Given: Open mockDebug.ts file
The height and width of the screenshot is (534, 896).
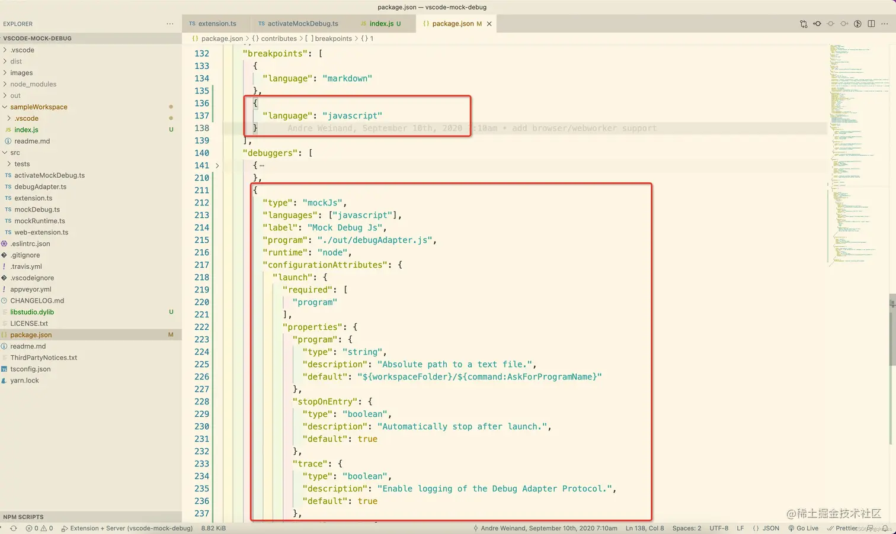Looking at the screenshot, I should point(91,210).
